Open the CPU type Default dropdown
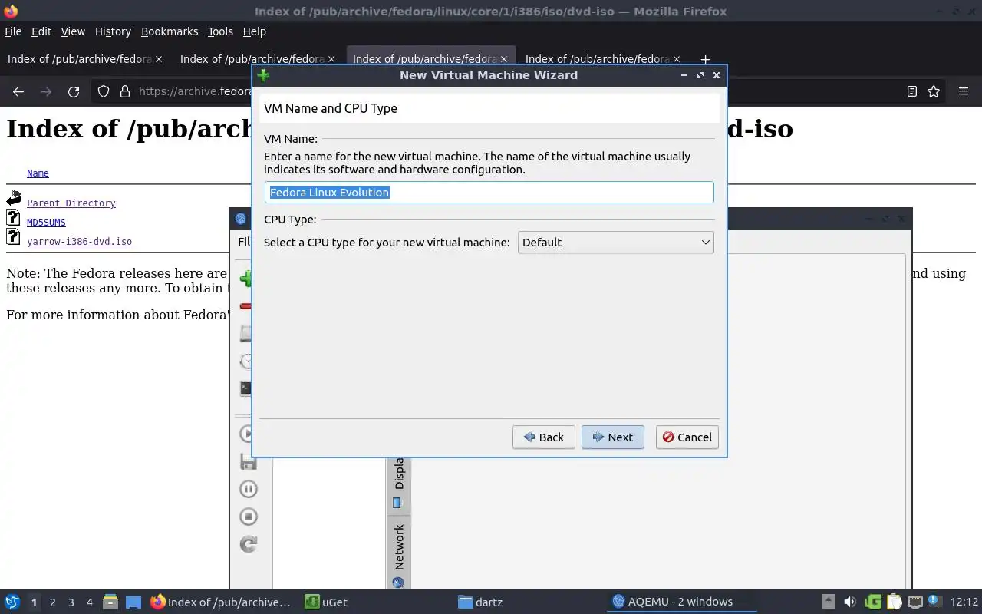 616,243
